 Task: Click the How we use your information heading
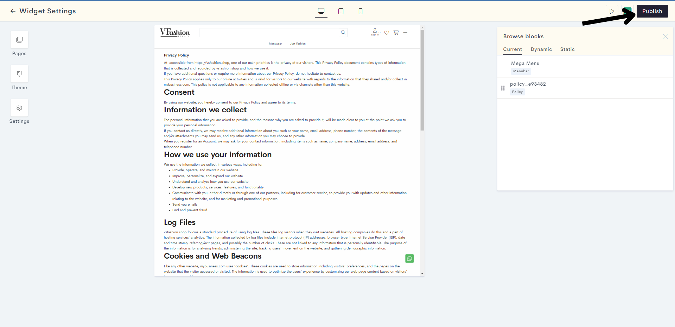point(218,155)
